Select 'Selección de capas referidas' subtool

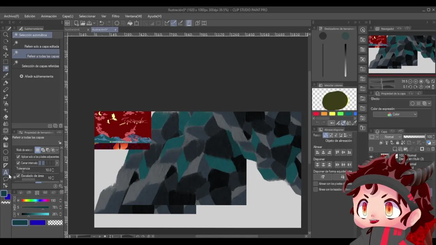tap(36, 64)
